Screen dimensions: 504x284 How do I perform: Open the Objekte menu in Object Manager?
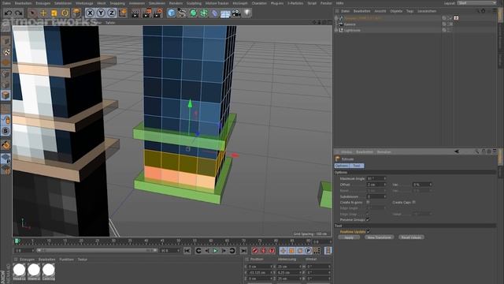point(396,11)
